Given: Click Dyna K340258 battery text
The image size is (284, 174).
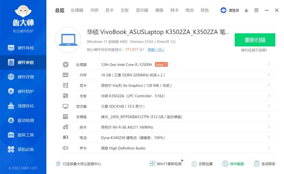Looking at the screenshot, I should pyautogui.click(x=133, y=138).
